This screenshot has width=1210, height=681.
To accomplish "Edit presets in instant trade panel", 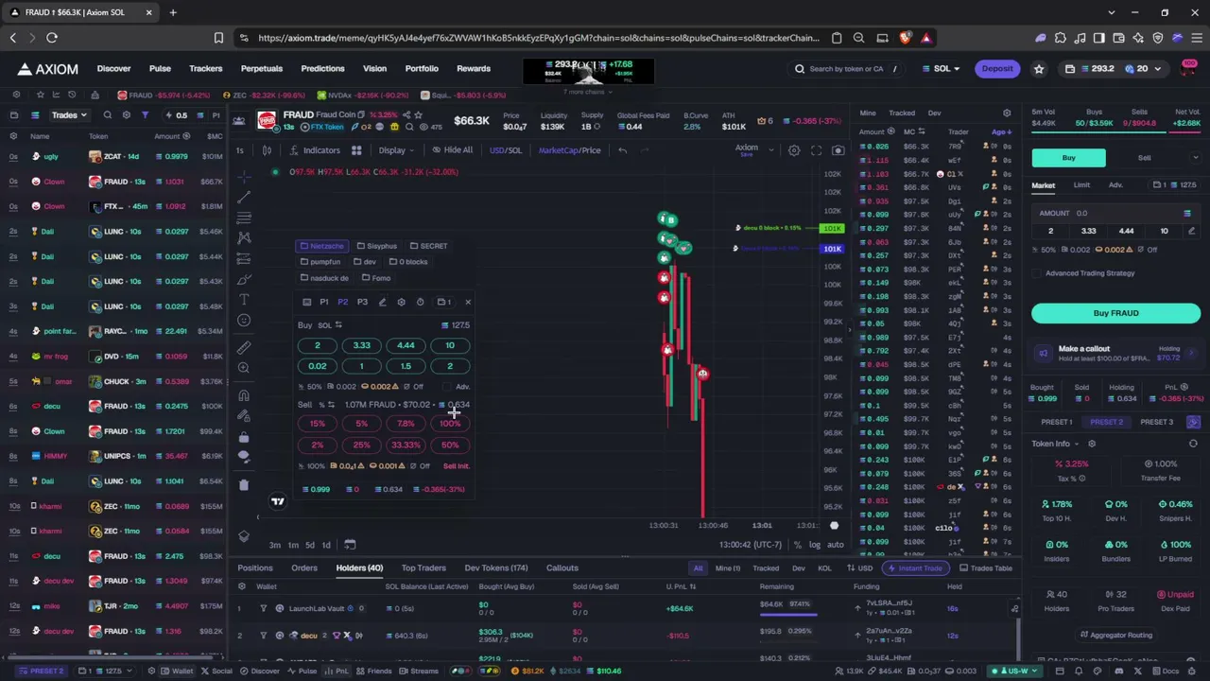I will click(x=382, y=302).
